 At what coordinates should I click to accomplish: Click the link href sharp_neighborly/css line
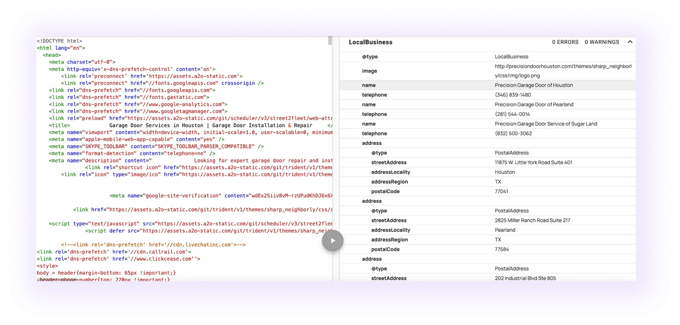(203, 210)
